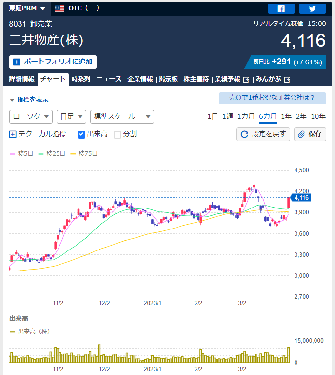Image resolution: width=335 pixels, height=375 pixels.
Task: Click 卸売業 industry link
Action: point(41,24)
